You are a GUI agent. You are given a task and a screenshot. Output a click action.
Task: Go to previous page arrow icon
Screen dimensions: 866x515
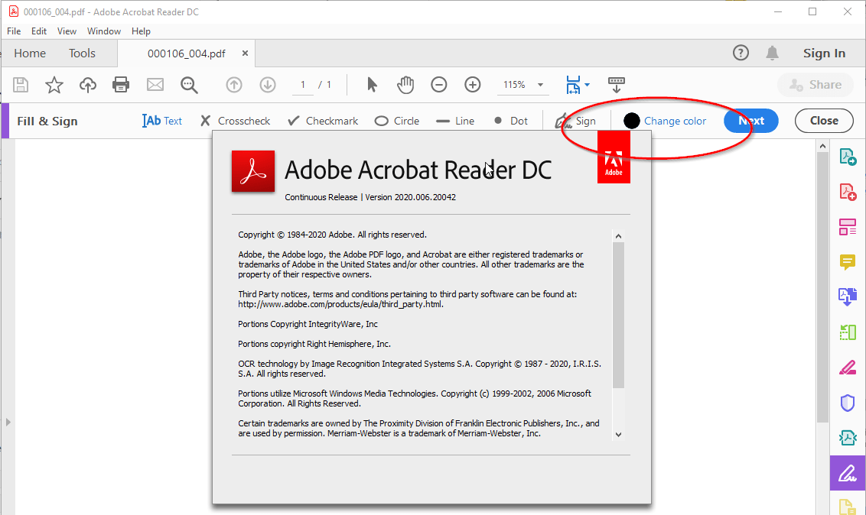(234, 84)
